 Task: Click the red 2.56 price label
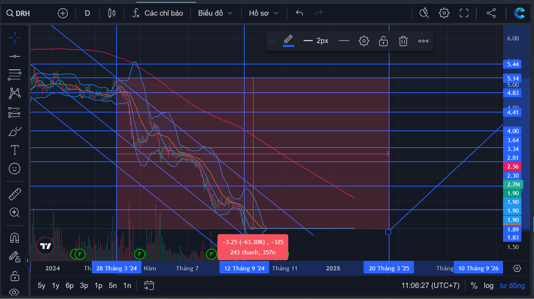point(513,166)
